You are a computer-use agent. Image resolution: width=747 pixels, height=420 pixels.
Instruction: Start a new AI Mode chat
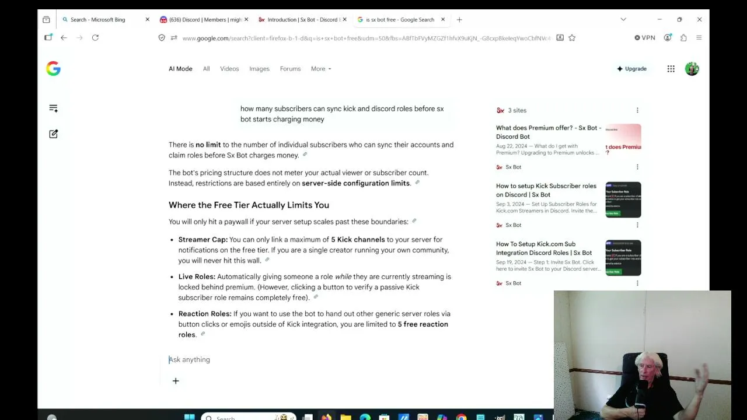tap(53, 134)
